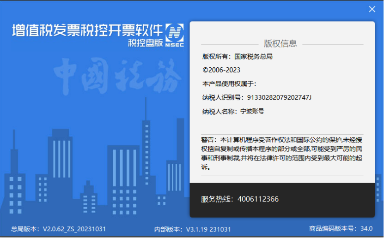Click the 总局版本 V2.0.62_ZS_20231031 text
Image resolution: width=384 pixels, height=238 pixels.
(59, 229)
